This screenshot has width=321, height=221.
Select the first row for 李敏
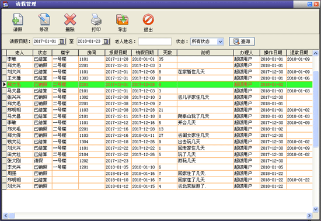157,59
